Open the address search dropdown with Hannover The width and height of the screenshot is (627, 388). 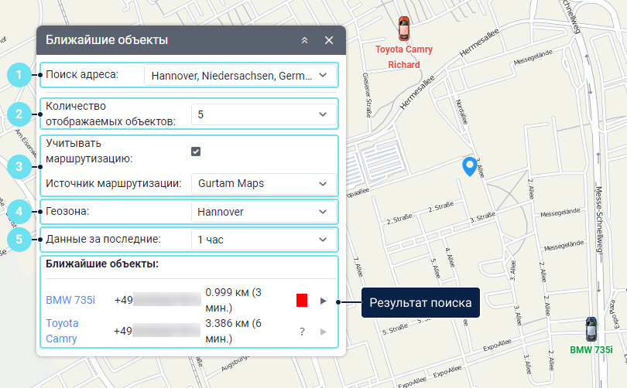[x=241, y=76]
